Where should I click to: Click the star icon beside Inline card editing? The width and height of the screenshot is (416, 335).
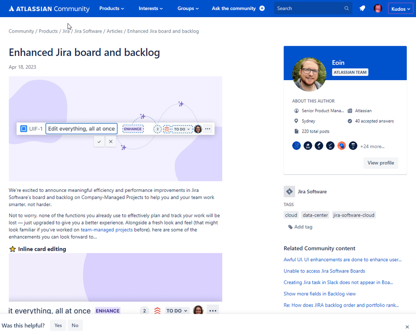[x=13, y=249]
